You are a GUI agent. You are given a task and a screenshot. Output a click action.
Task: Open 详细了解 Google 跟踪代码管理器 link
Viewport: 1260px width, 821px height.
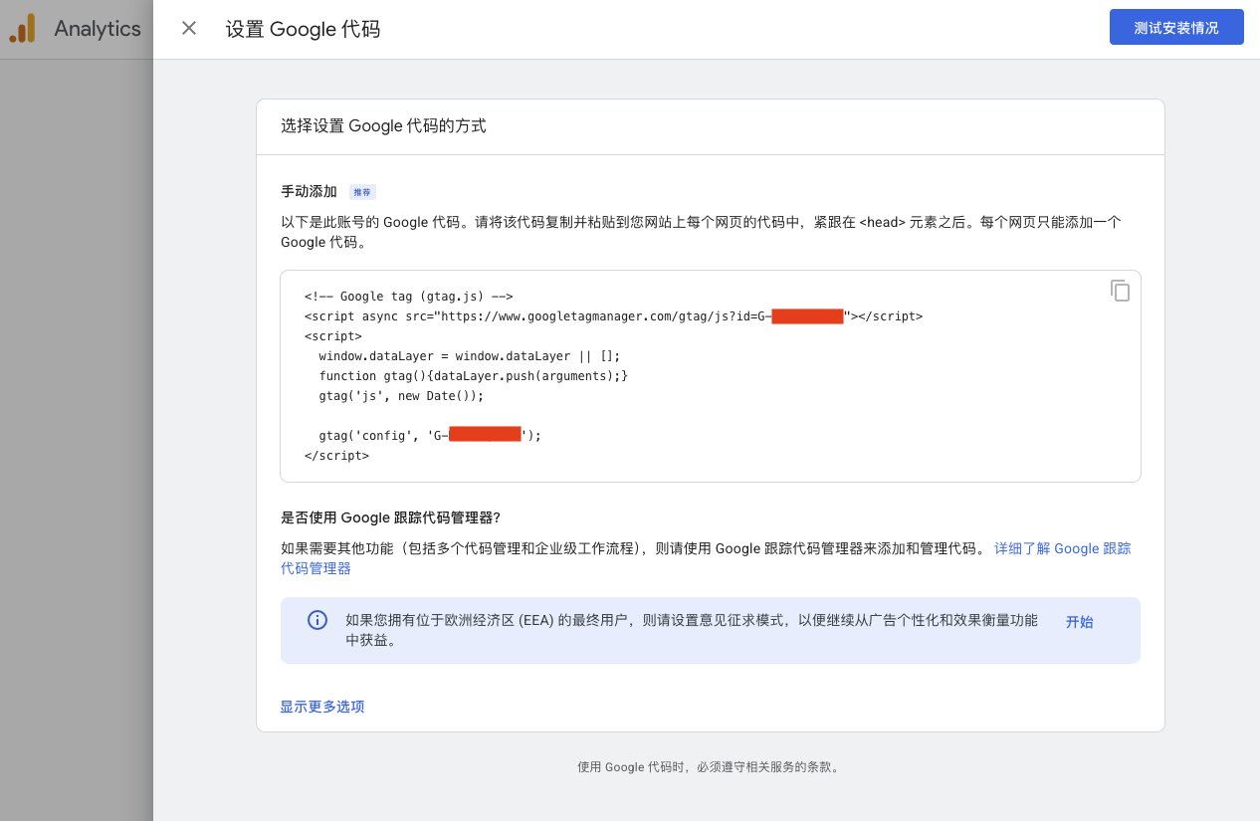tap(1061, 547)
